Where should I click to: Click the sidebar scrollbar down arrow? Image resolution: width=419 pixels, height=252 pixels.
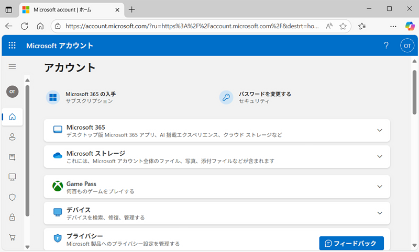(x=27, y=247)
